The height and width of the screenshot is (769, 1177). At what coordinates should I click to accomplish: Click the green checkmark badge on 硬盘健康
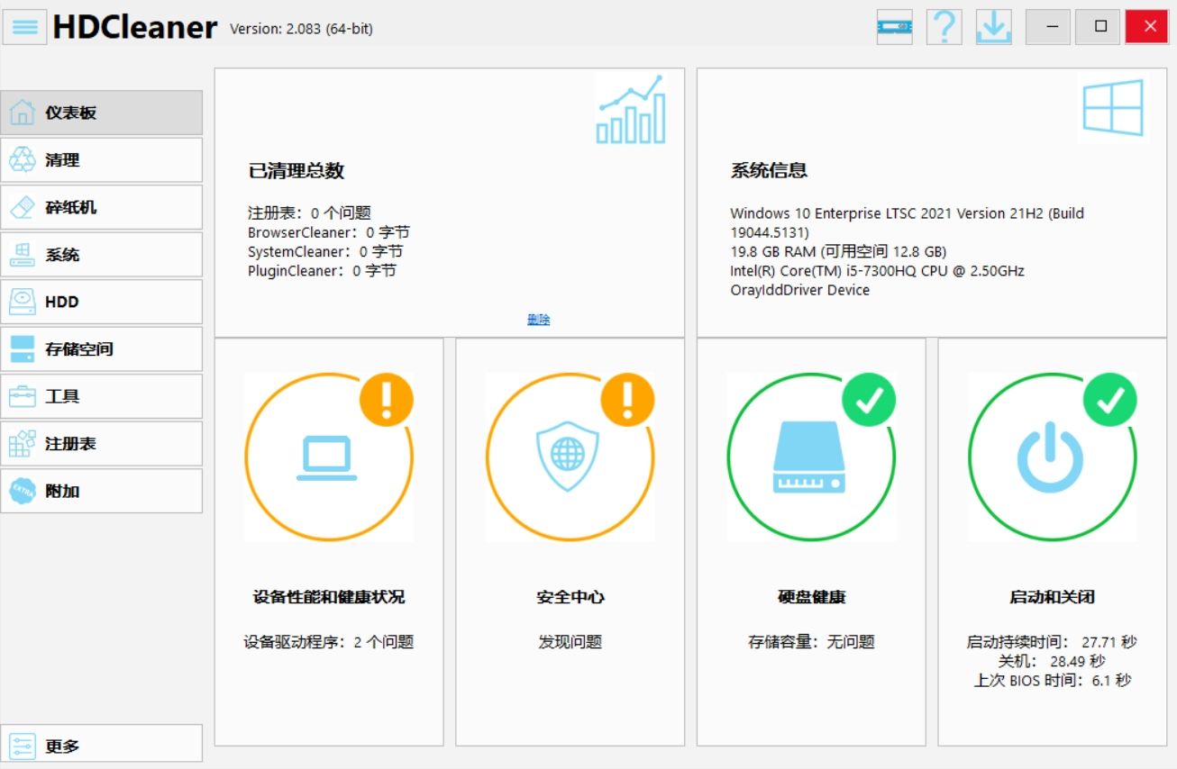[x=869, y=399]
